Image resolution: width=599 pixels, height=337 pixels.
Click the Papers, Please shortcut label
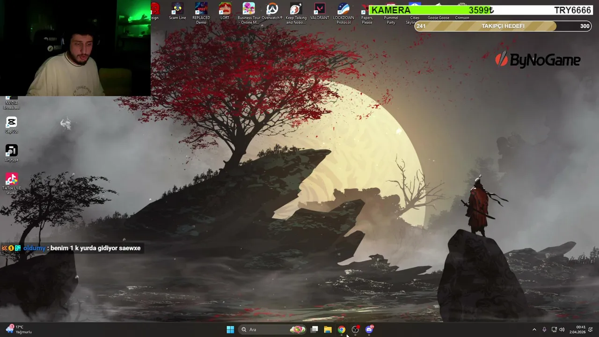[367, 20]
